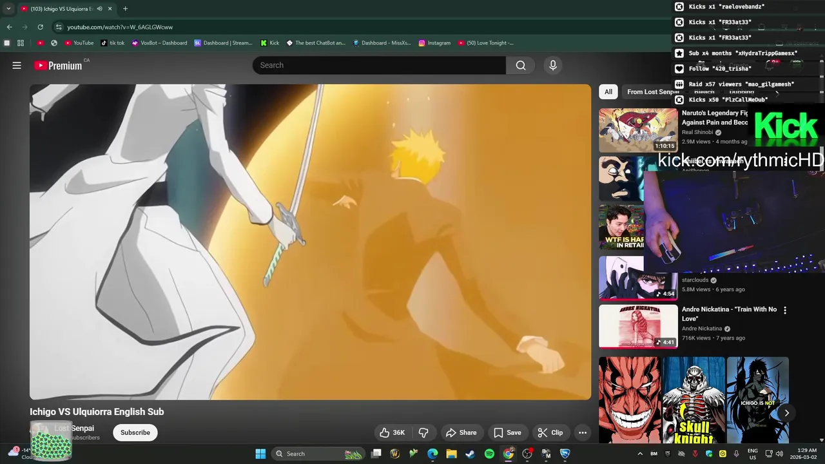Viewport: 825px width, 464px height.
Task: Open the Dashboard - MissXs bookmark
Action: (382, 43)
